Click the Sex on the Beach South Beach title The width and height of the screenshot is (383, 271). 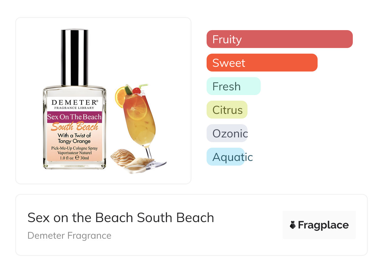121,218
